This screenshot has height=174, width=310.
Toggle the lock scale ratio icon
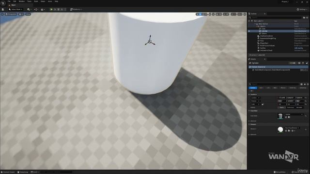coord(263,104)
